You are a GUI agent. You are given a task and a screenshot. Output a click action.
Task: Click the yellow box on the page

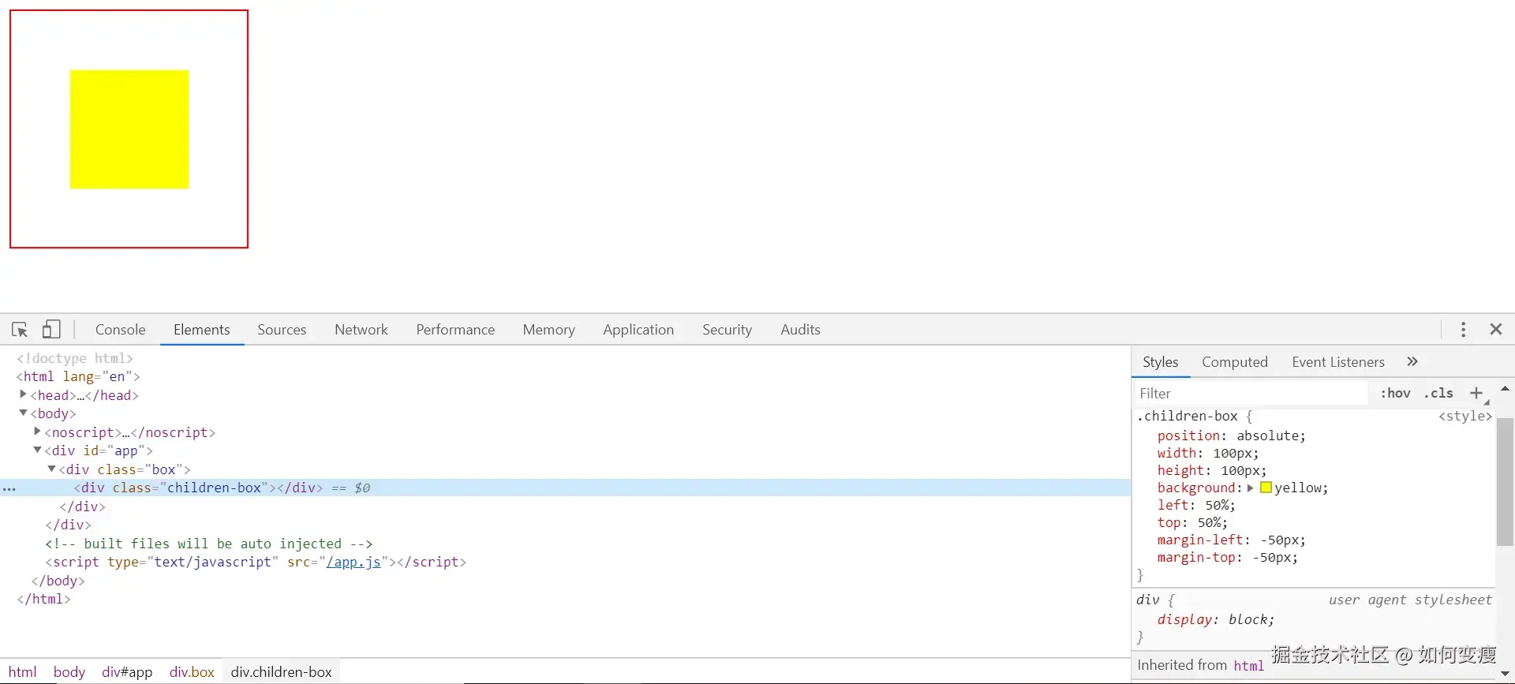point(129,129)
